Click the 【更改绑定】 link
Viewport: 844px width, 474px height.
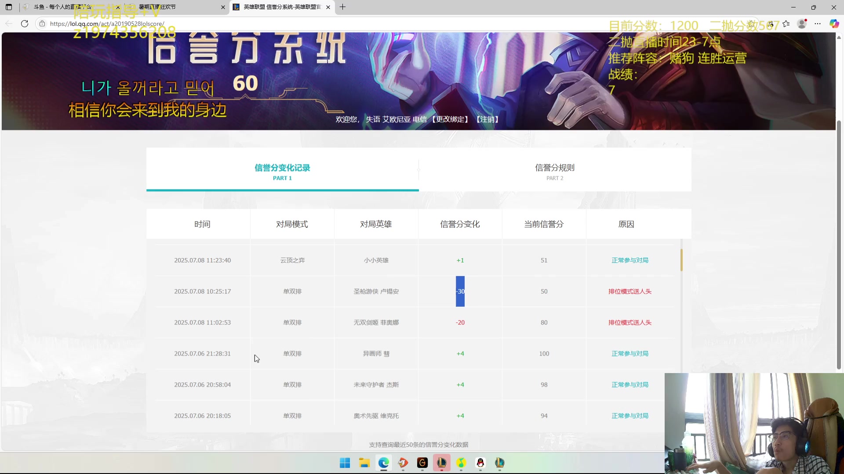tap(450, 119)
